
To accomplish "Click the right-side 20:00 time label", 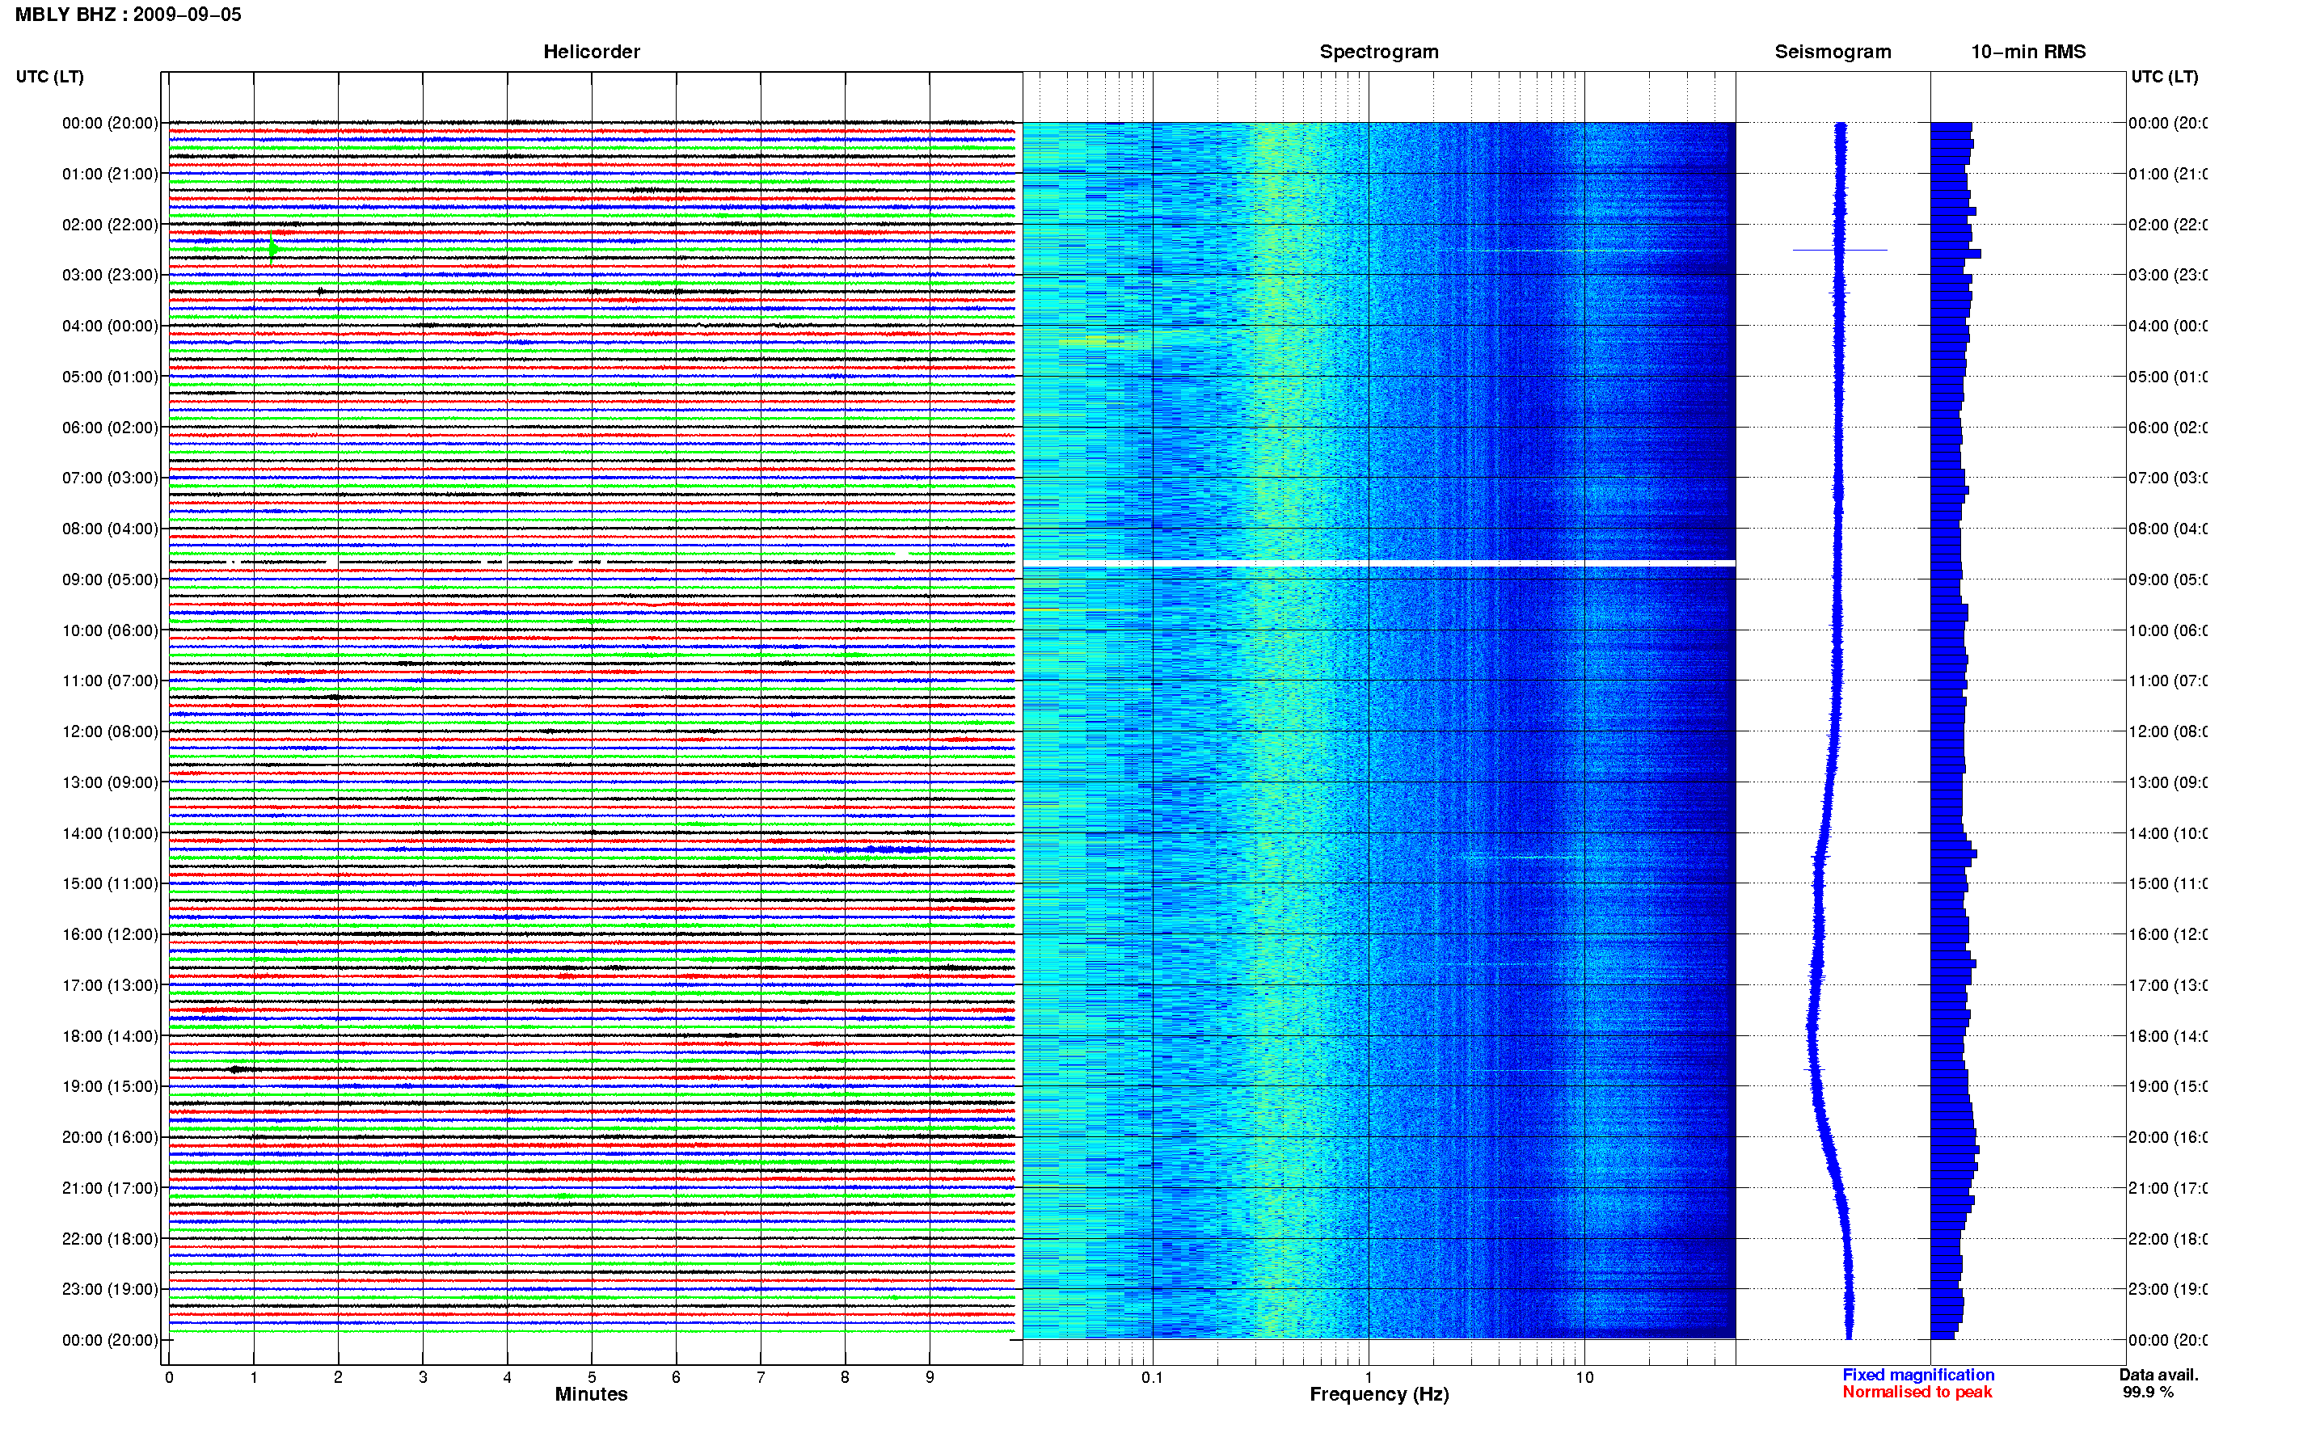I will [x=2167, y=1136].
